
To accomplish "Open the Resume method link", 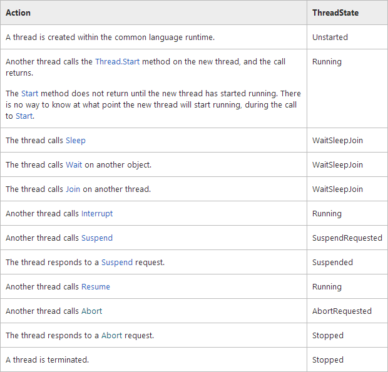I will pyautogui.click(x=96, y=287).
